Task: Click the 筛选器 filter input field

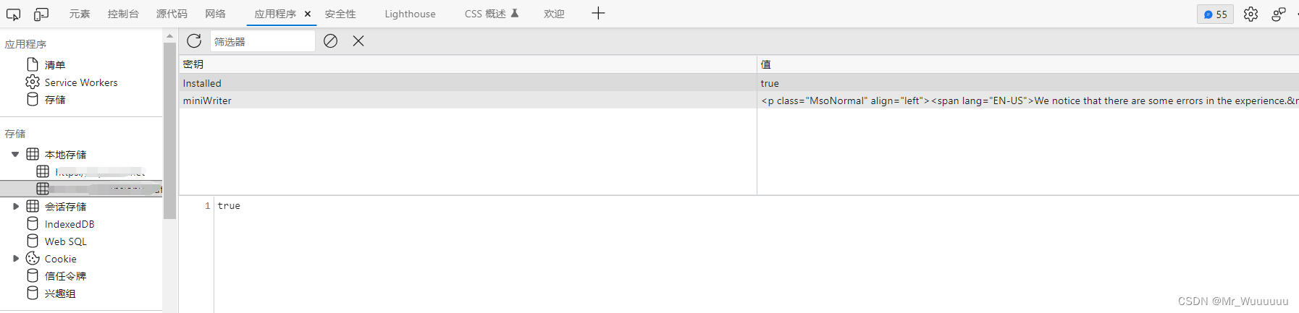Action: [x=262, y=41]
